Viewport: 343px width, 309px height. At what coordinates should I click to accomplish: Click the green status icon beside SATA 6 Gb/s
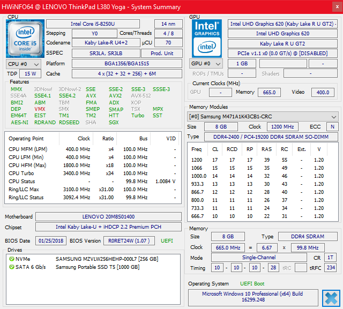point(11,267)
